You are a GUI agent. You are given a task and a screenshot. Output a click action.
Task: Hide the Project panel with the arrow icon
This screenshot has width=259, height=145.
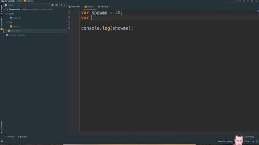pos(65,5)
